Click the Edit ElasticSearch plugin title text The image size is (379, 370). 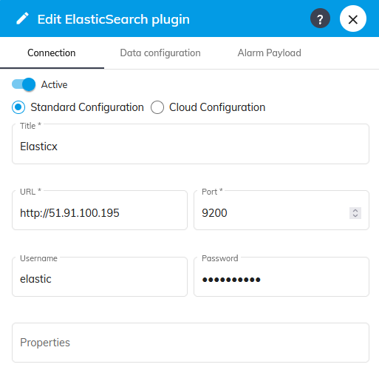pos(114,19)
